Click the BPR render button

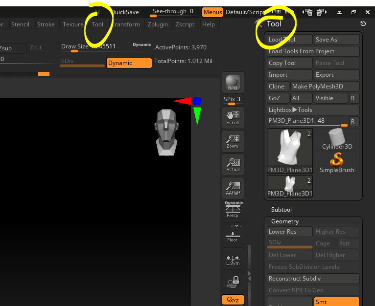233,83
